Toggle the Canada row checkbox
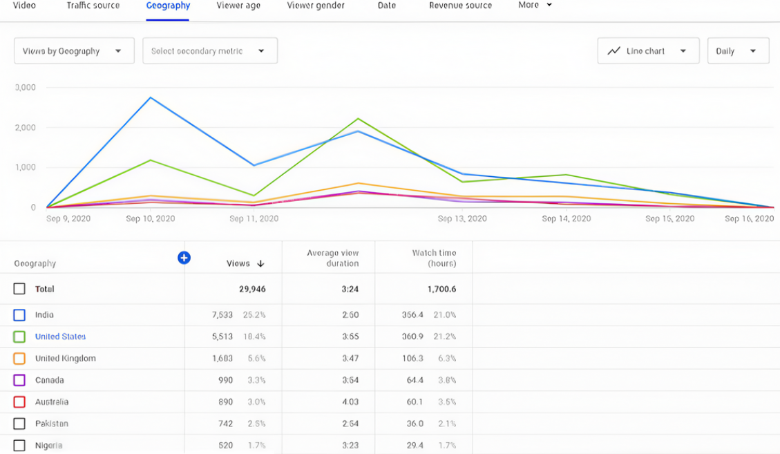Viewport: 780px width, 454px height. click(x=19, y=380)
